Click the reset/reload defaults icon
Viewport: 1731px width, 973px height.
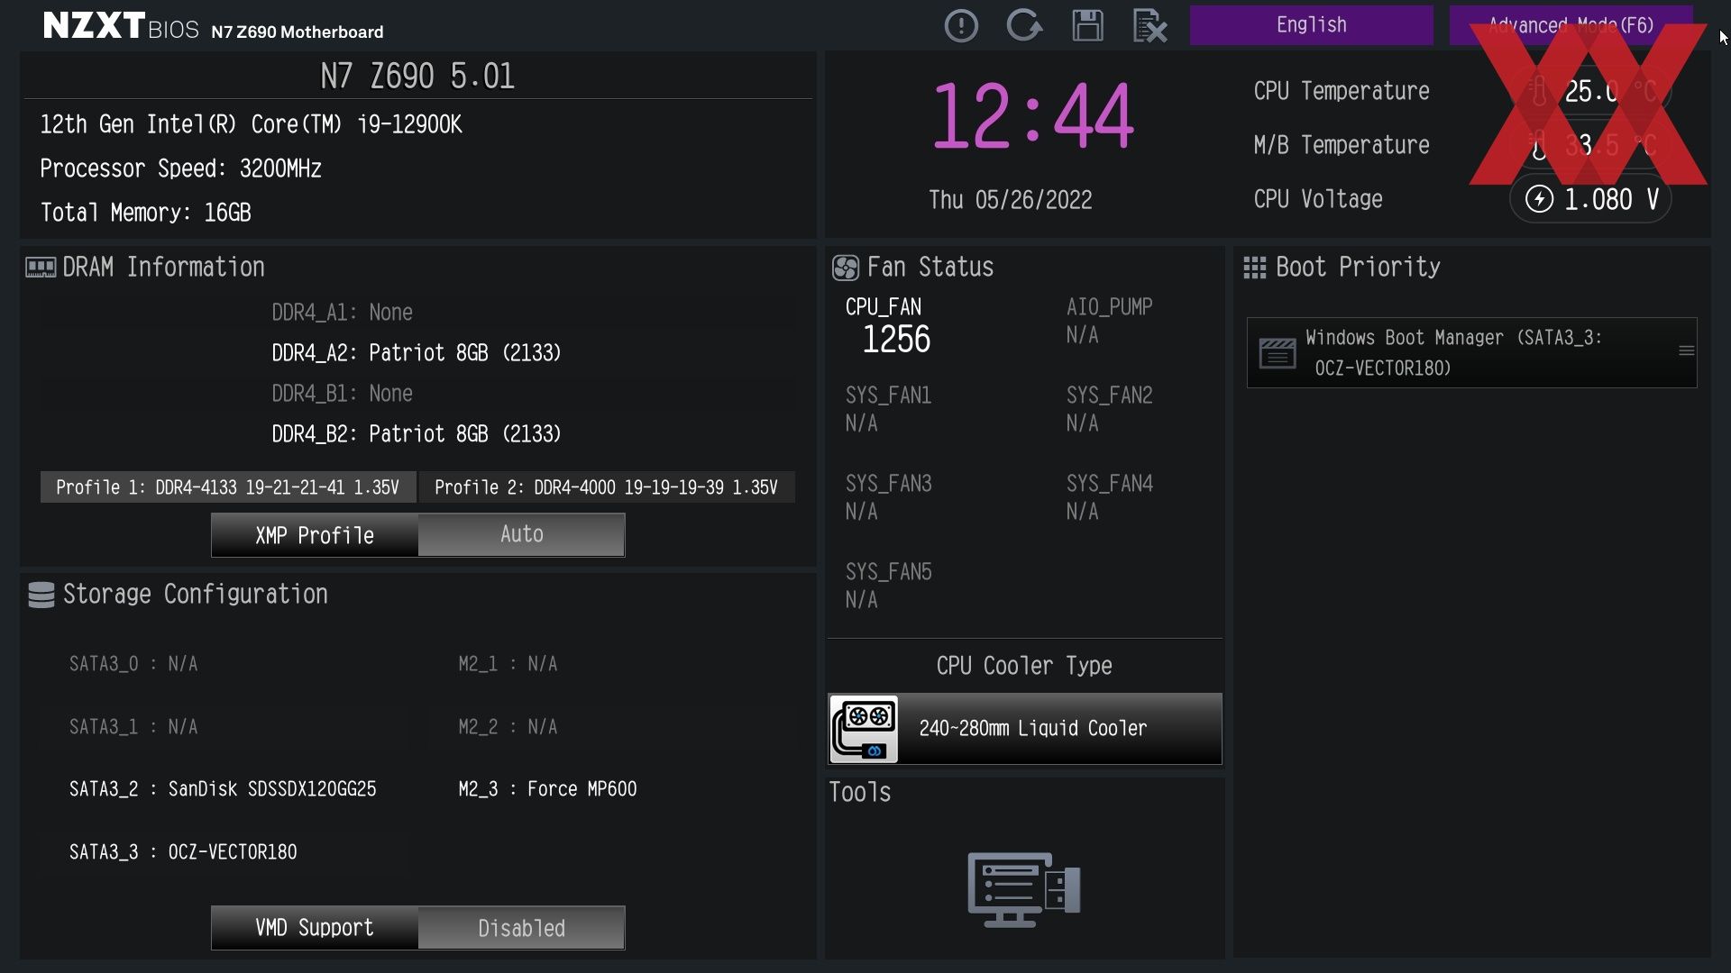1024,25
